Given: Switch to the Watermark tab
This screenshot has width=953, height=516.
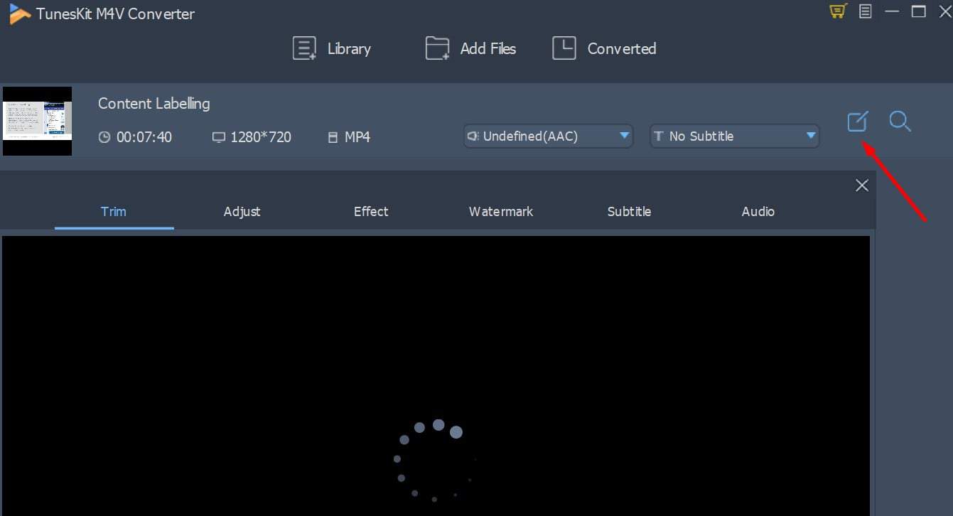Looking at the screenshot, I should 500,211.
